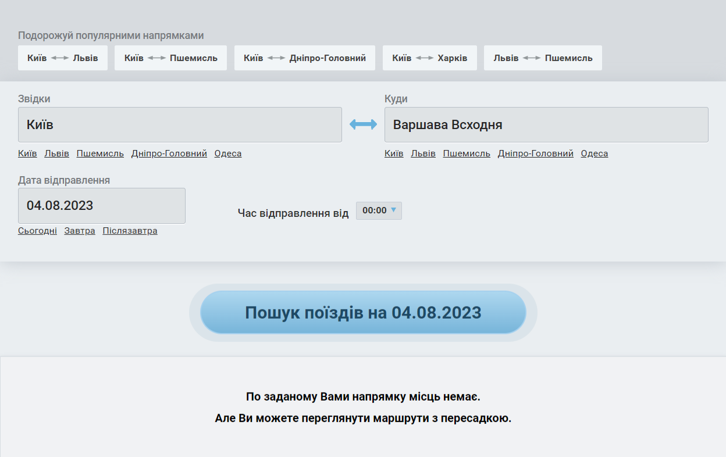Screen dimensions: 726x457
Task: Set departure city to Одеса via quick link
Action: (x=227, y=153)
